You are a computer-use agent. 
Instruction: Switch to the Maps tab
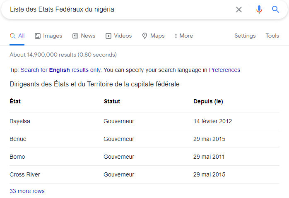[153, 36]
